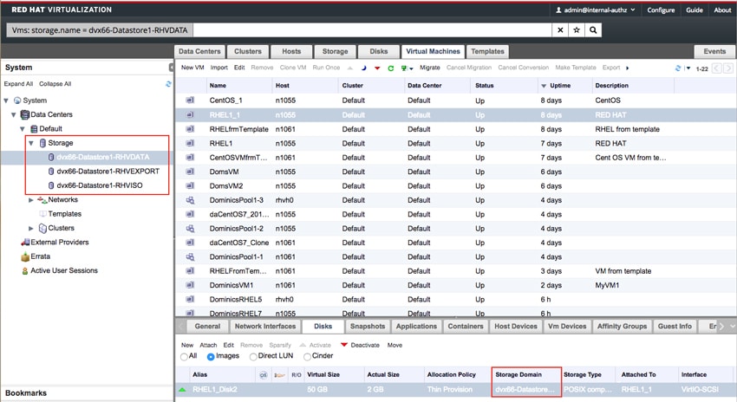Click user icon beside admin@internal-authz
The image size is (737, 402).
coord(558,10)
